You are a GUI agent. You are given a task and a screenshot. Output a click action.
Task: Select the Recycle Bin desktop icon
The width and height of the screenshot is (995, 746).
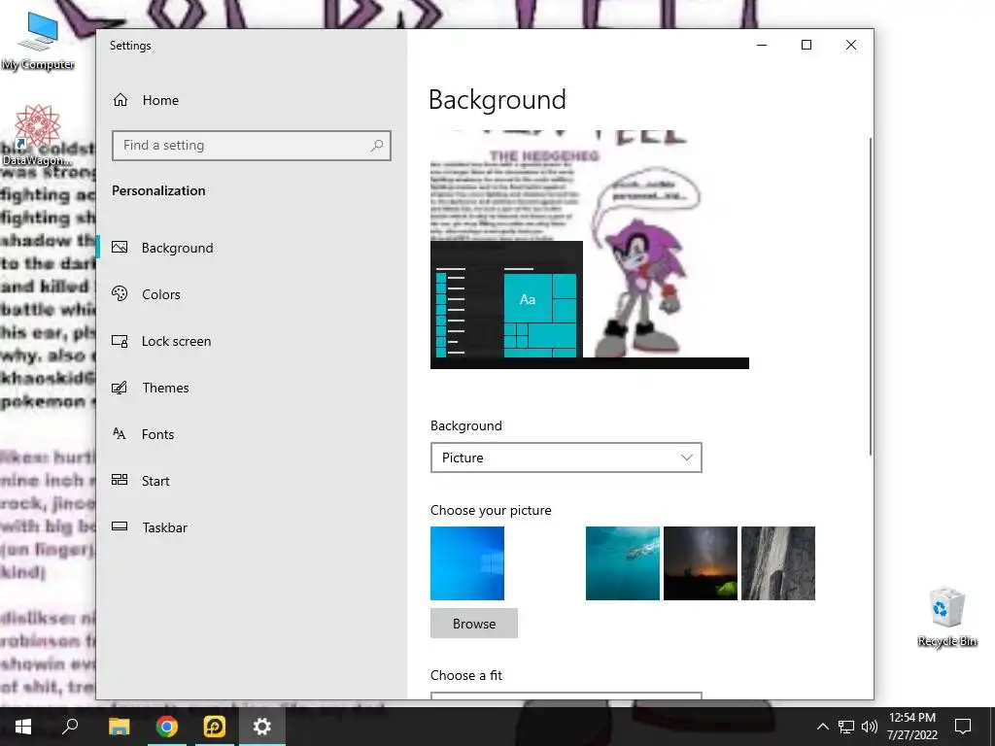coord(946,617)
